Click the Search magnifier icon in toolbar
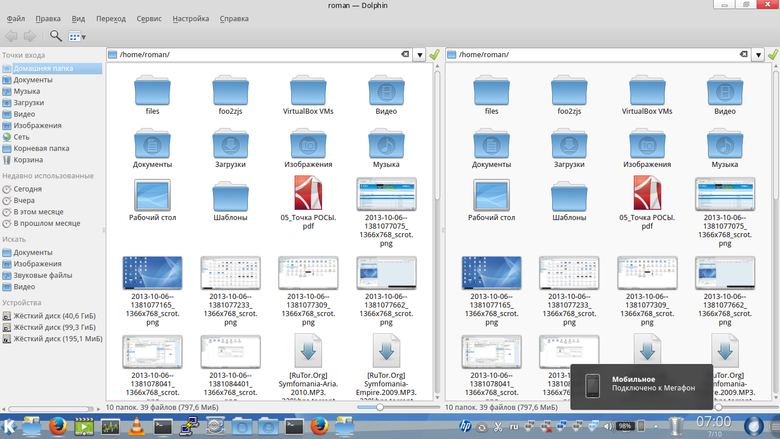Image resolution: width=780 pixels, height=439 pixels. click(55, 36)
